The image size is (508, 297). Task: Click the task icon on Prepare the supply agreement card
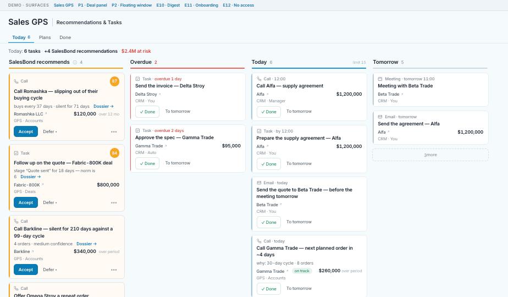click(x=259, y=131)
